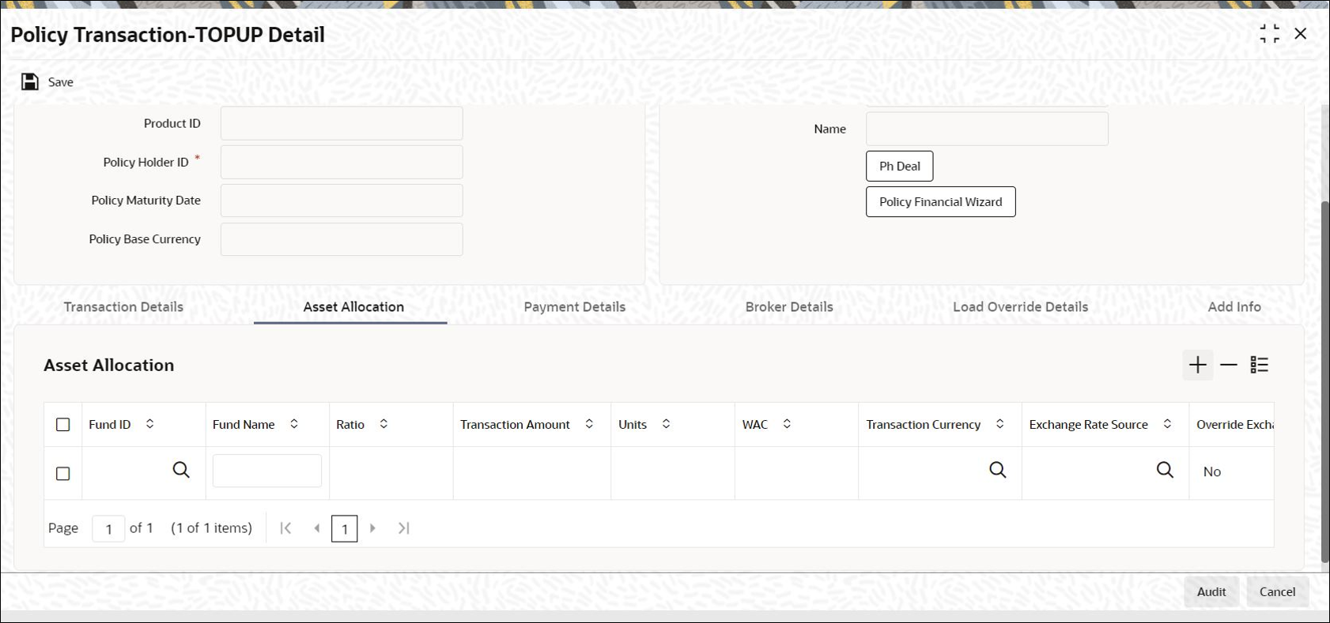1330x623 pixels.
Task: Open the Payment Details tab
Action: coord(575,307)
